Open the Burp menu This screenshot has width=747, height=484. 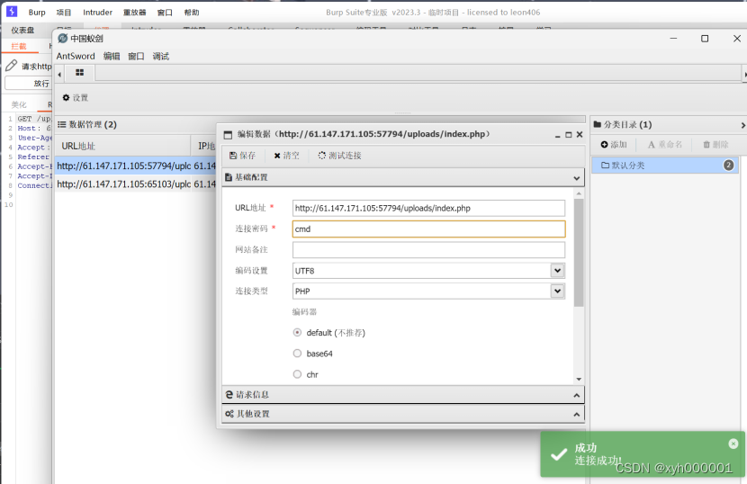click(x=37, y=13)
